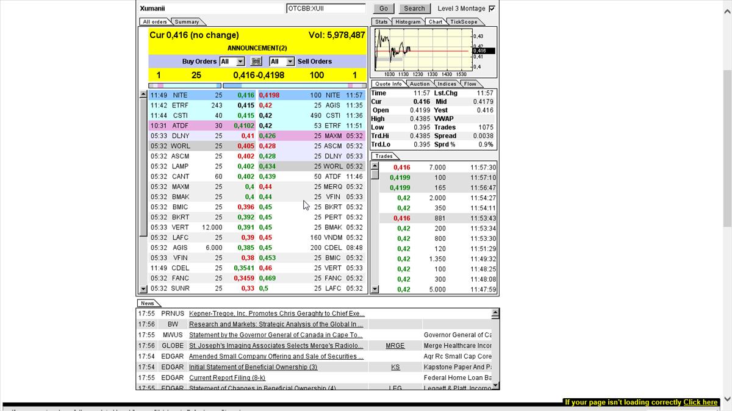Open the Kepner-Tregoe news headline

point(277,313)
